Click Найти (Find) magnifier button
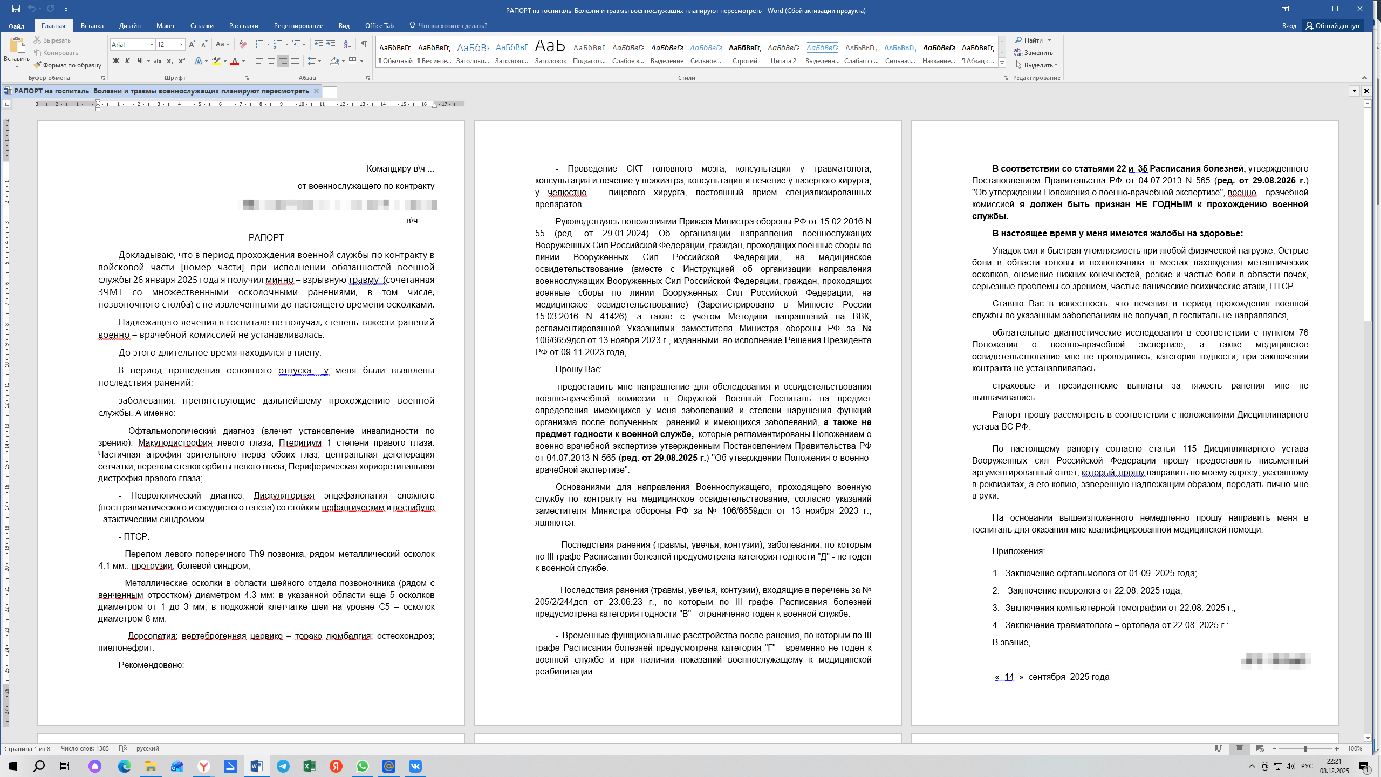This screenshot has height=777, width=1381. 1029,40
